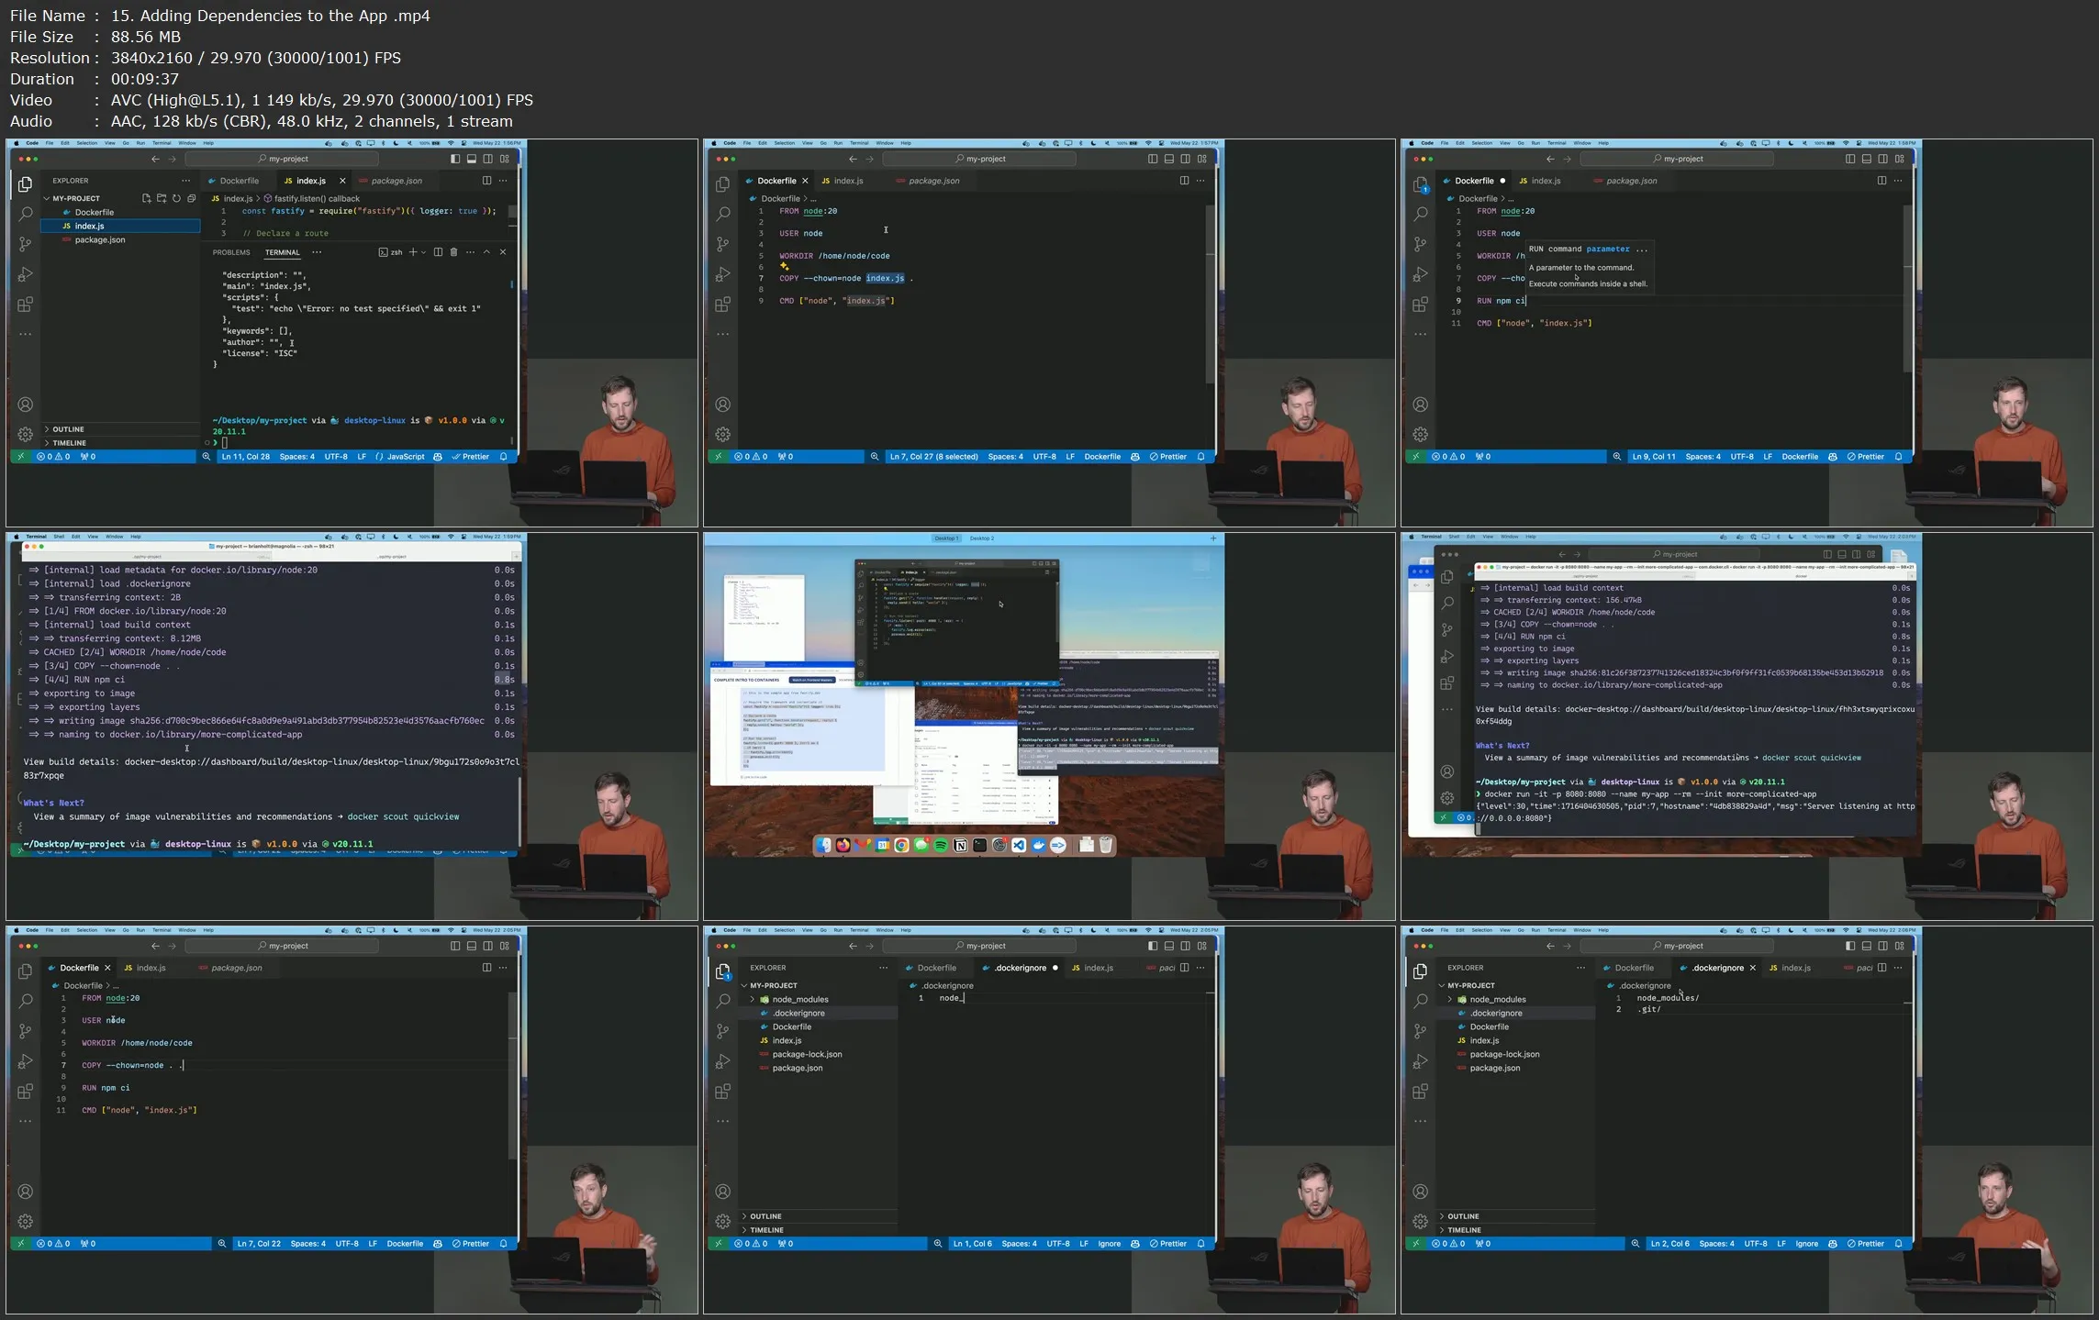Click New File icon beside MY-PROJECT header
The height and width of the screenshot is (1320, 2099).
pos(146,198)
